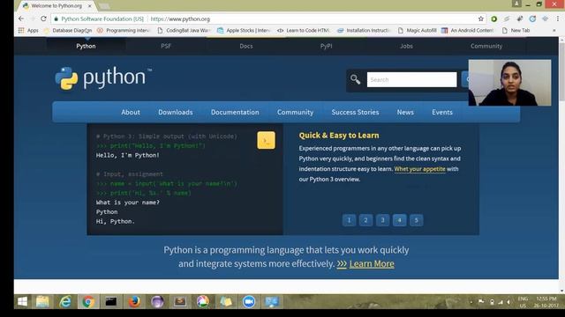
Task: Open File Explorer from taskbar
Action: (x=42, y=301)
